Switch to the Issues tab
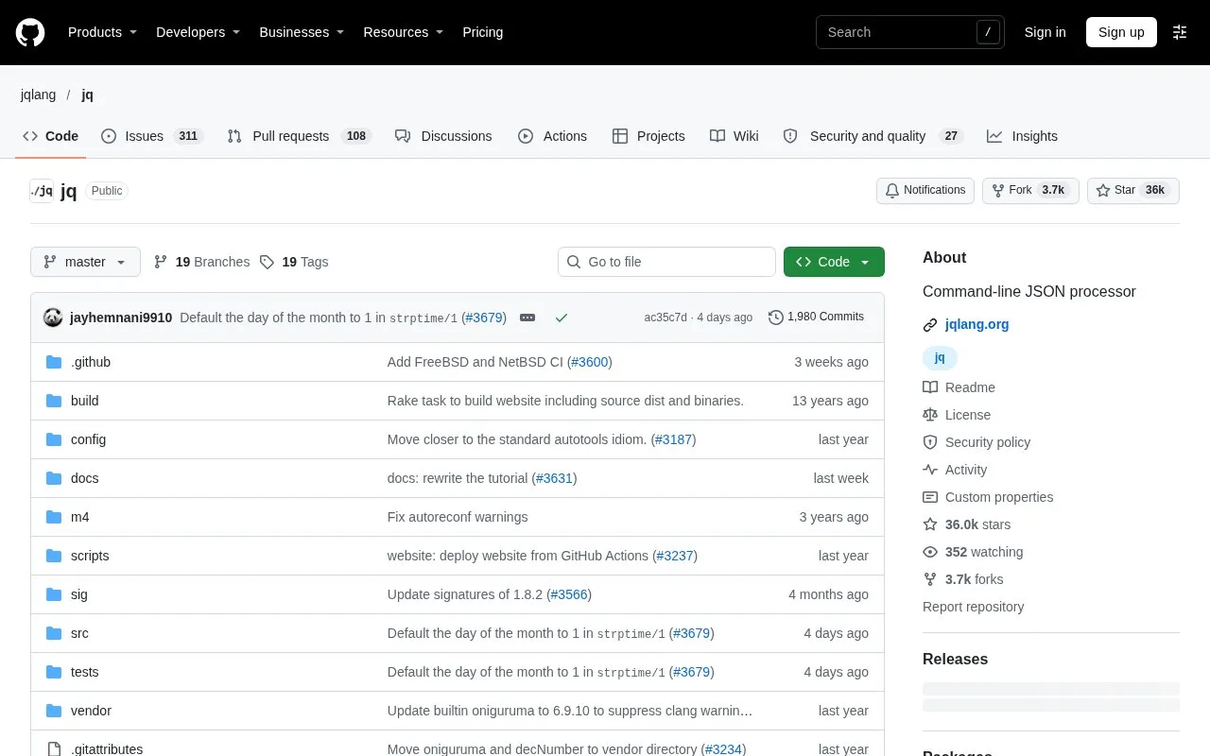The image size is (1210, 756). (152, 136)
